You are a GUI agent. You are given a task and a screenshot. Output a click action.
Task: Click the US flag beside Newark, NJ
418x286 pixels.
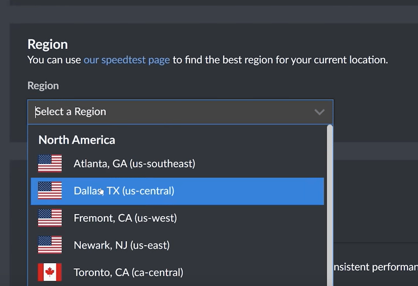pos(50,245)
